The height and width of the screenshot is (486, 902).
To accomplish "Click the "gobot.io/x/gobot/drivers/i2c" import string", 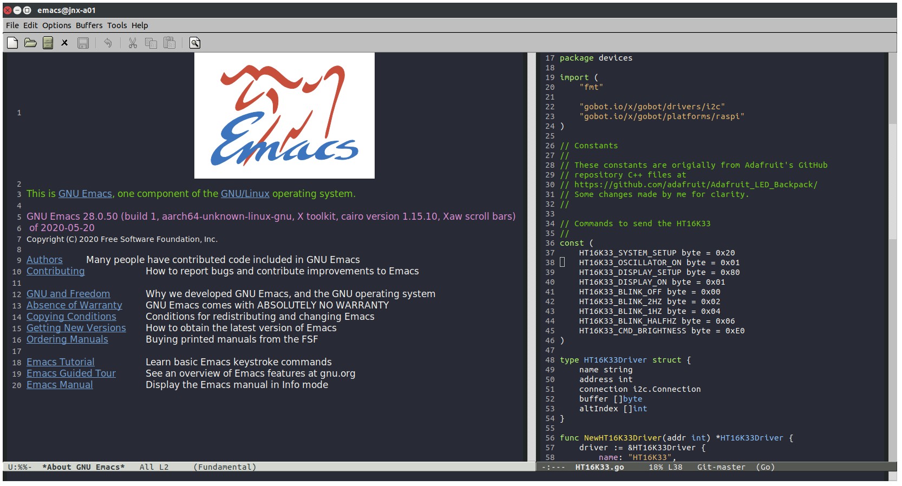I will (x=652, y=107).
